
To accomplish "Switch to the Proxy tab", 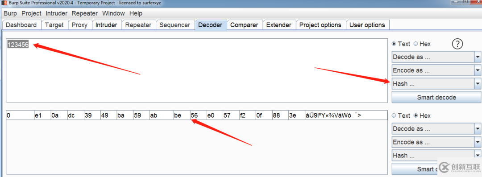I will coord(79,25).
